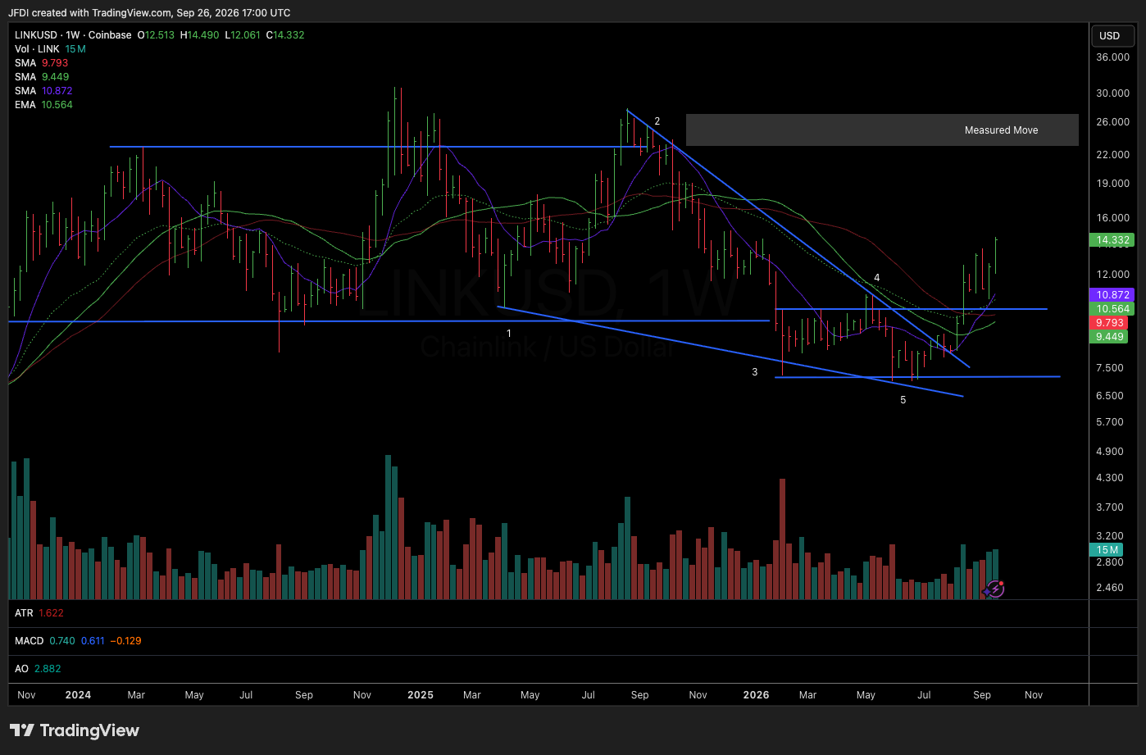The height and width of the screenshot is (755, 1146).
Task: Select the wave label 5 text
Action: 903,400
